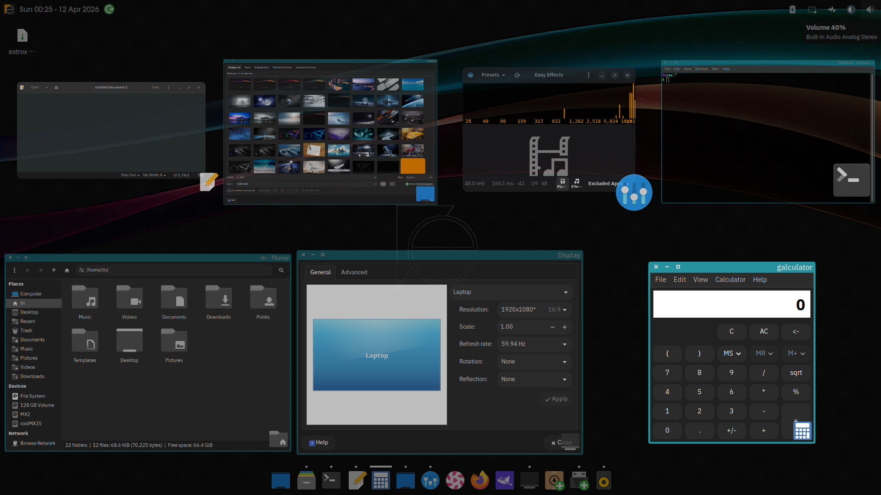Toggle Apply to all workspaces checkbox

pyautogui.click(x=407, y=184)
